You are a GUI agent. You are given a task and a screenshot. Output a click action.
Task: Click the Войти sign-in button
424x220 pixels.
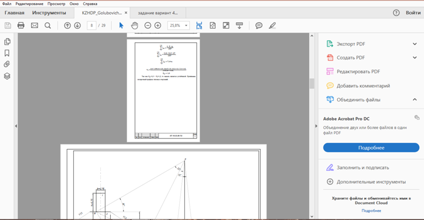click(x=413, y=13)
